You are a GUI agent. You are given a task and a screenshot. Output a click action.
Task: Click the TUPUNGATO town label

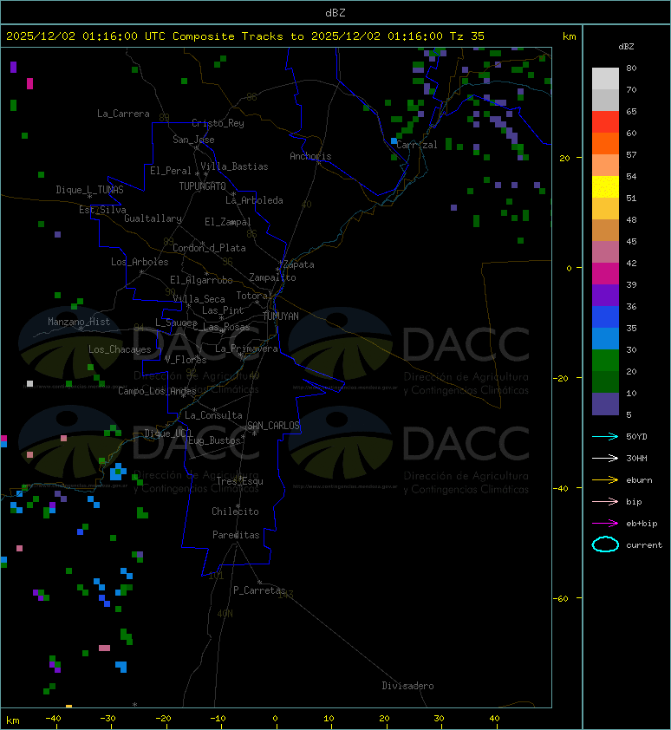click(x=203, y=186)
